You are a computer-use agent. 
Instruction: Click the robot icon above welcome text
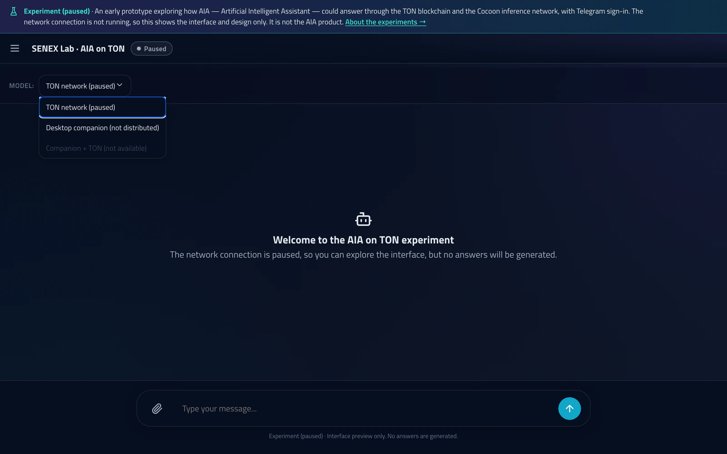point(363,219)
